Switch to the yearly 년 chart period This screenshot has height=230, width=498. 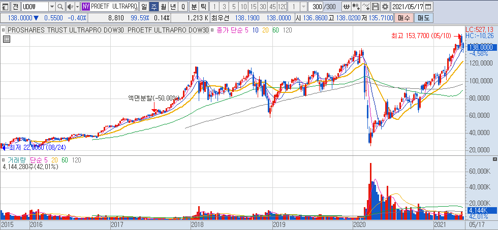point(173,6)
